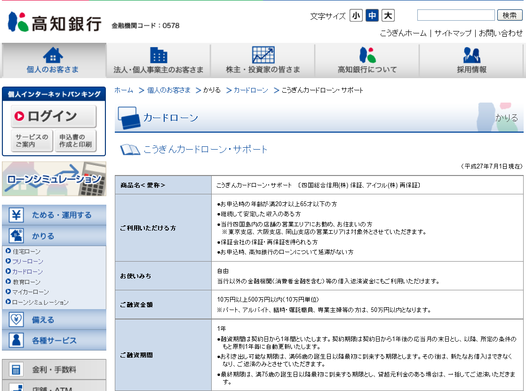Set text size to 大
Screen dimensions: 526x391
click(x=388, y=16)
